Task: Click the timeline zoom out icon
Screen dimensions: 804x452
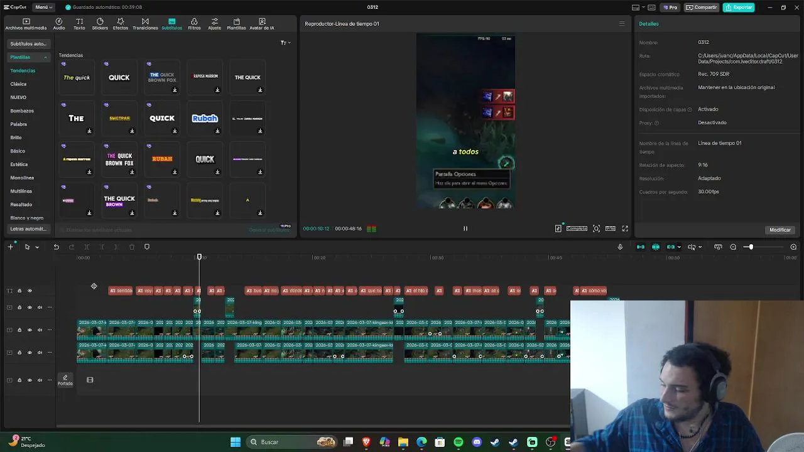Action: coord(733,247)
